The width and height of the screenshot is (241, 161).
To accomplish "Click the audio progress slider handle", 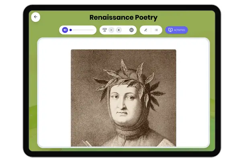I will (x=71, y=30).
